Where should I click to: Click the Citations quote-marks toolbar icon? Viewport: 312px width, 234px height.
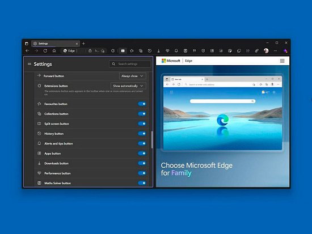tap(194, 51)
